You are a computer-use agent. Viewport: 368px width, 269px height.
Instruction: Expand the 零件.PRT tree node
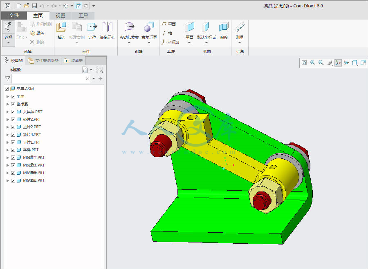[7, 150]
